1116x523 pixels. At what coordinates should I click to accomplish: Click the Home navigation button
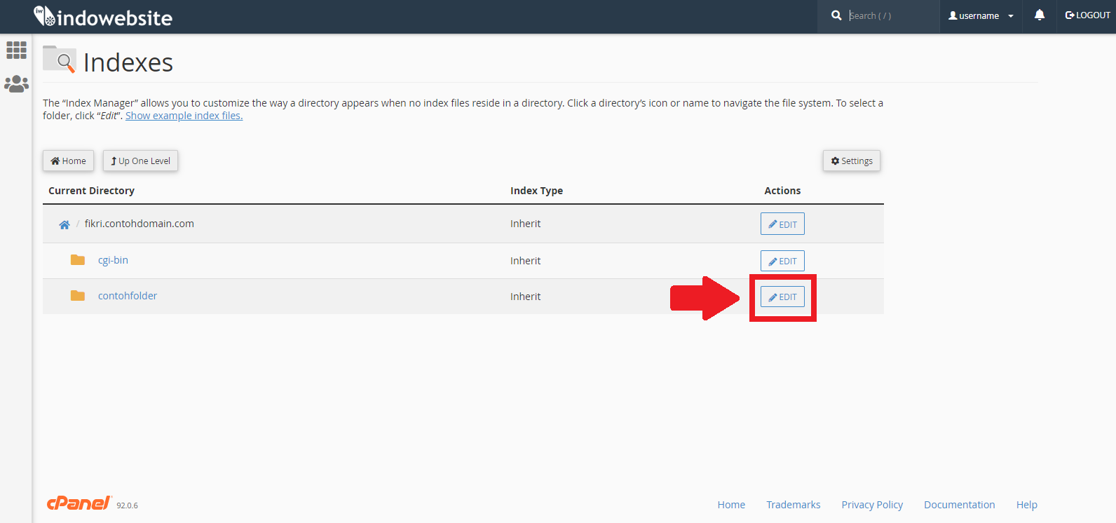tap(68, 161)
